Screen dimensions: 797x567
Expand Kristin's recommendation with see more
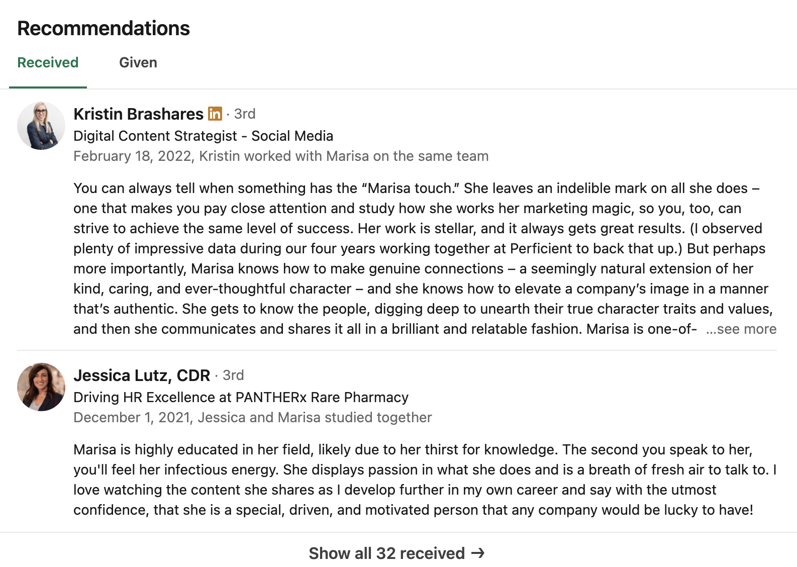click(x=741, y=329)
